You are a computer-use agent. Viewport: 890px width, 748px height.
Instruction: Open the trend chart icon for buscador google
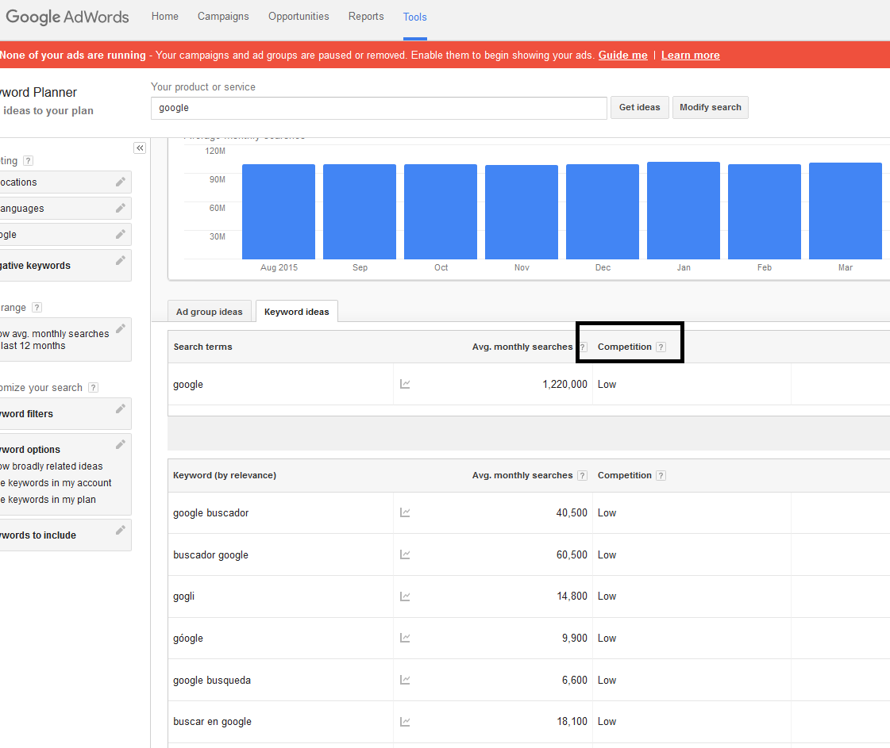[x=405, y=554]
